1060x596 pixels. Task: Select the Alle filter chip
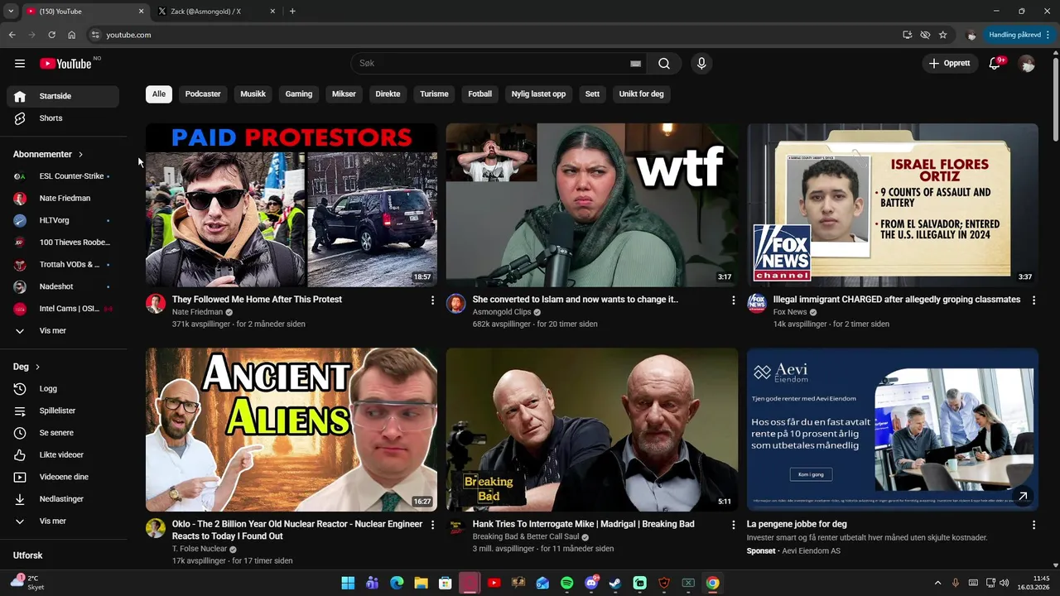click(159, 94)
